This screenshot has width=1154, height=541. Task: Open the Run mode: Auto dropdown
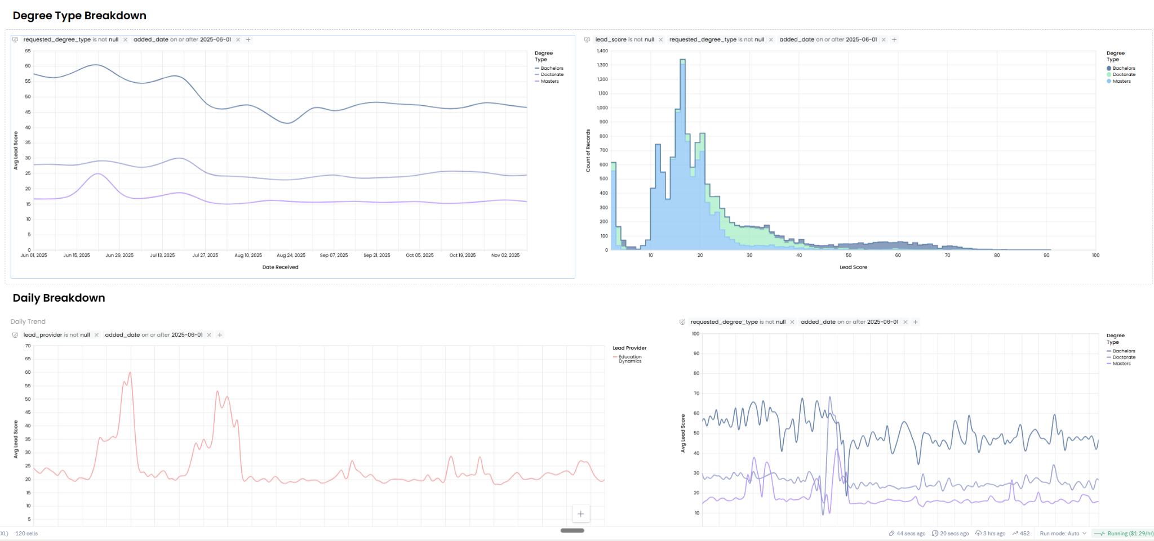(1063, 534)
